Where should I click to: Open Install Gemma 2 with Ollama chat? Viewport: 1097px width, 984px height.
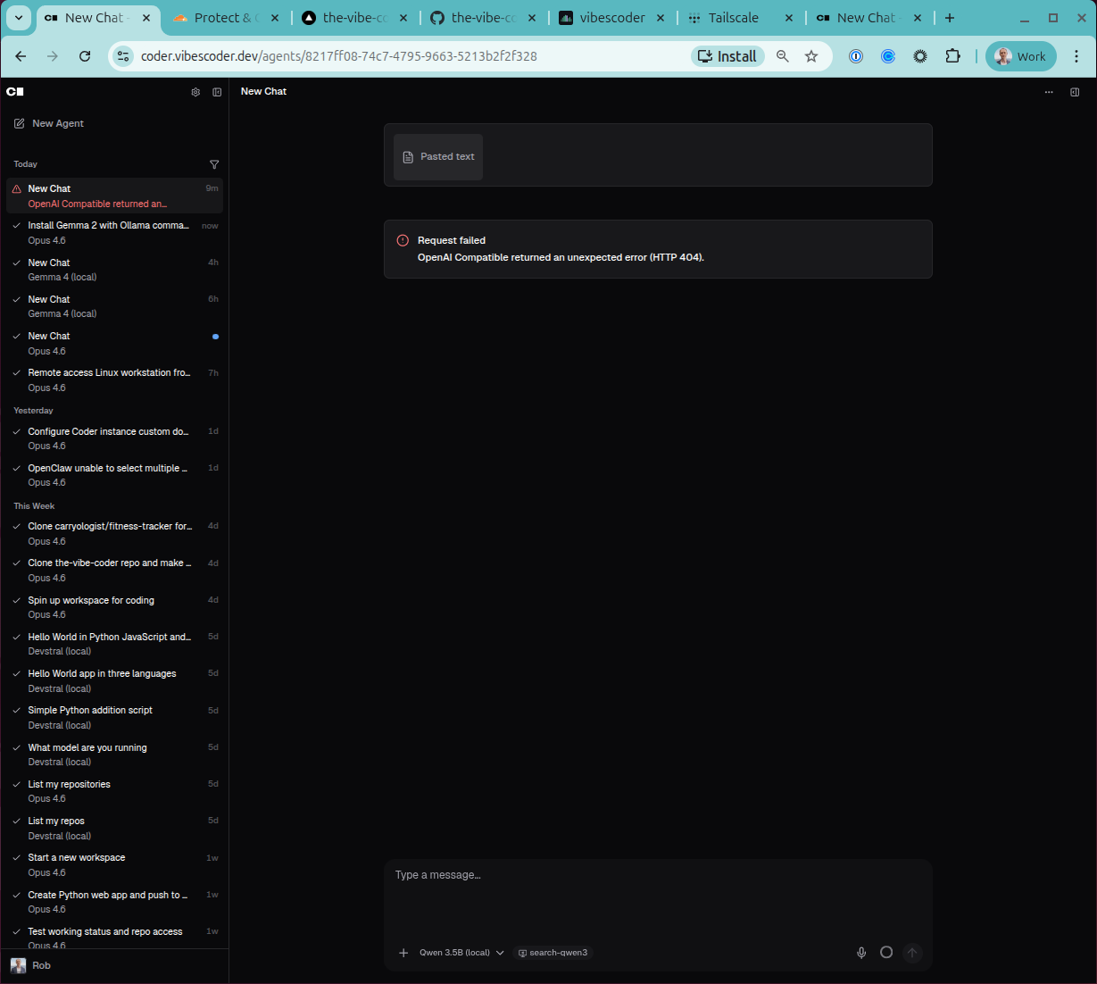tap(114, 233)
